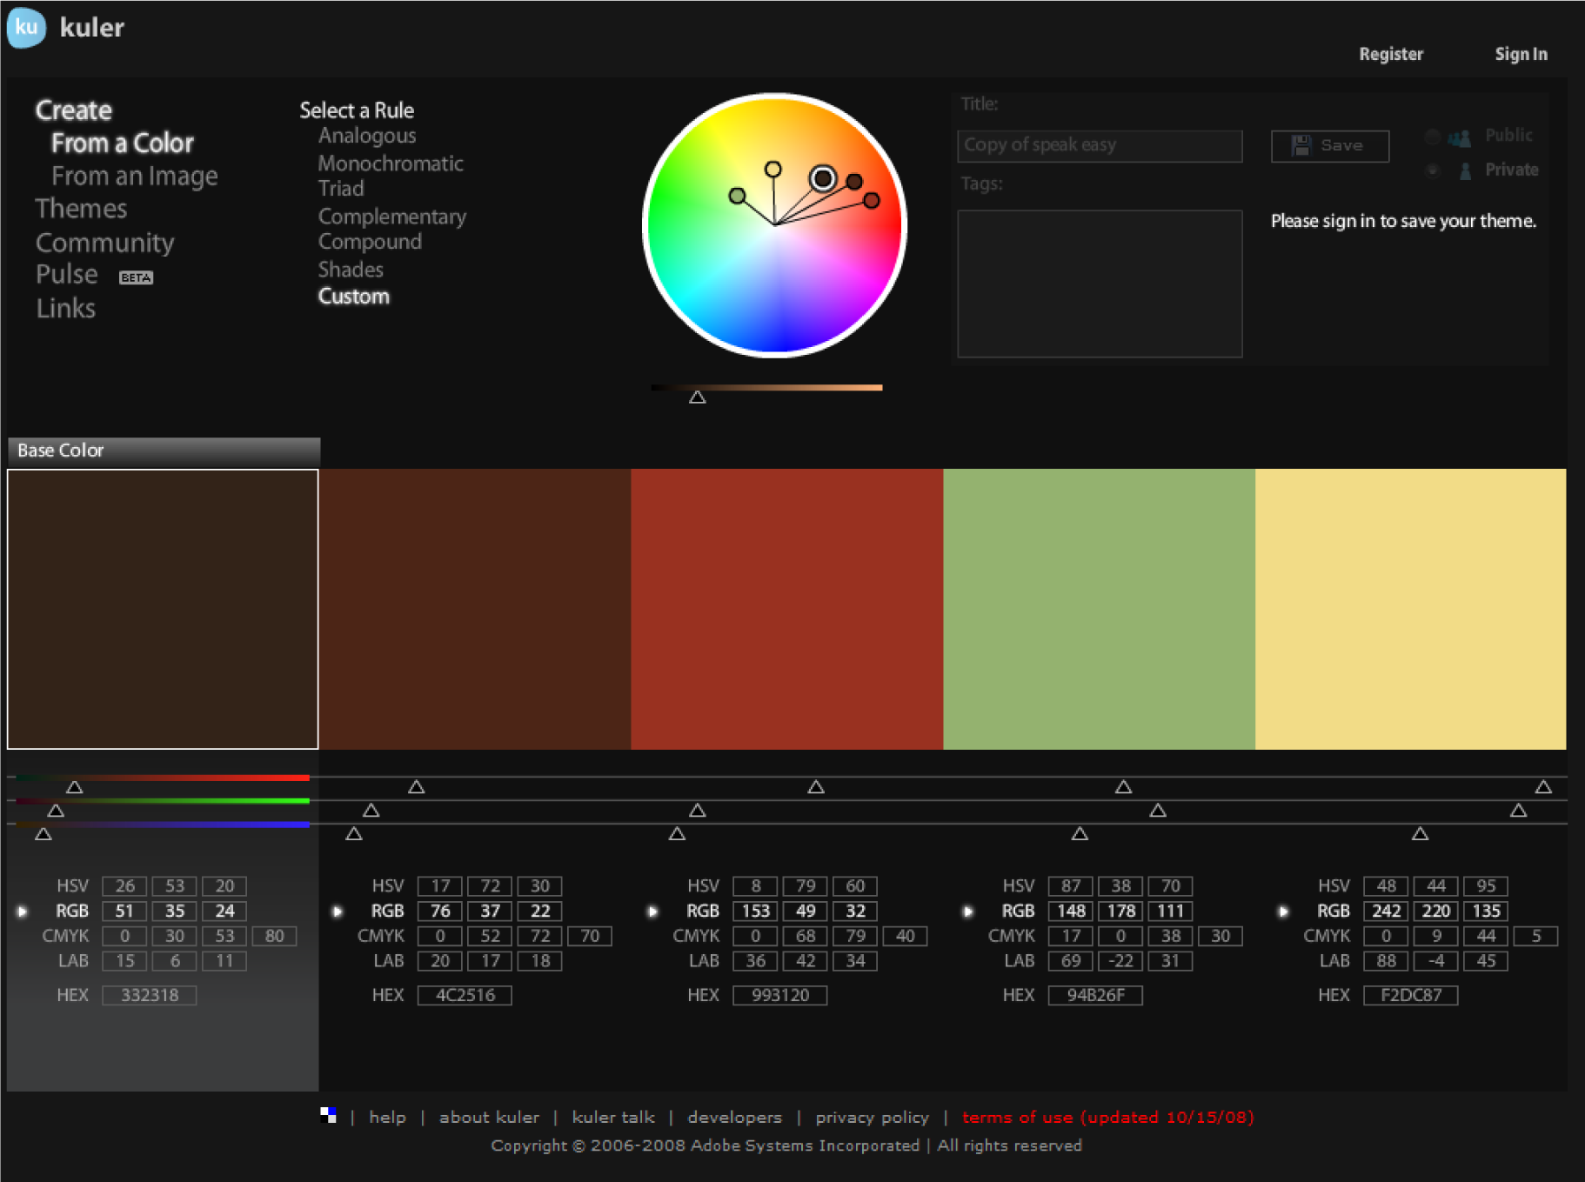Expand color mode arrow beside 51 35 24
The image size is (1585, 1182).
[x=23, y=912]
